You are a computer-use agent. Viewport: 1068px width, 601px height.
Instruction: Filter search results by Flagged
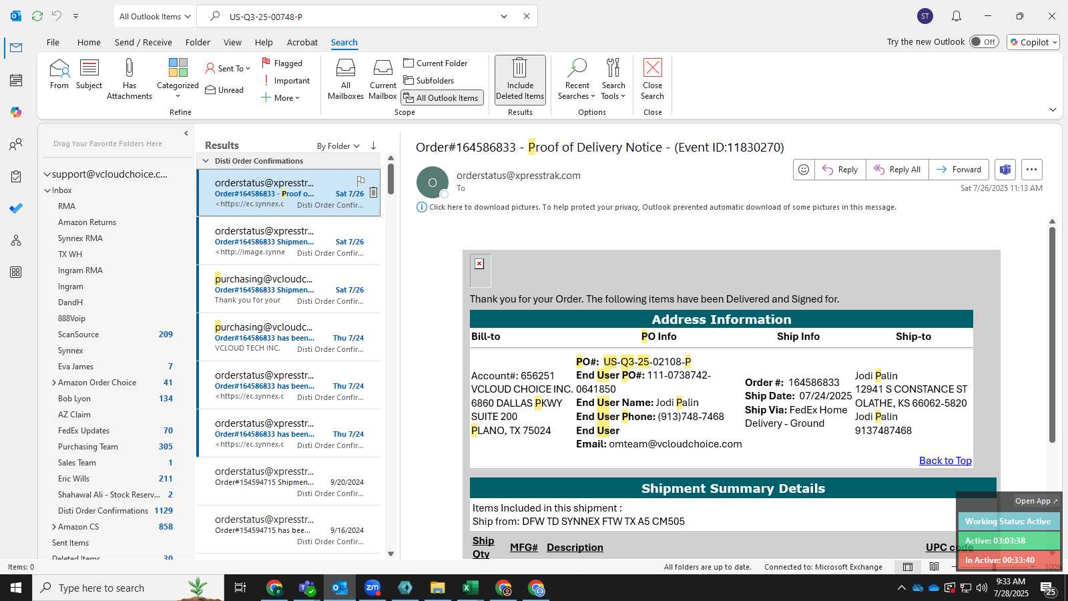pos(282,63)
